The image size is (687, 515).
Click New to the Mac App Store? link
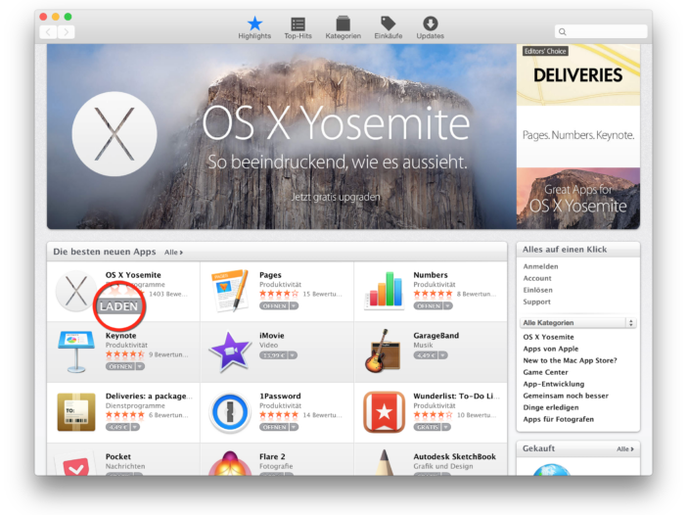click(570, 360)
